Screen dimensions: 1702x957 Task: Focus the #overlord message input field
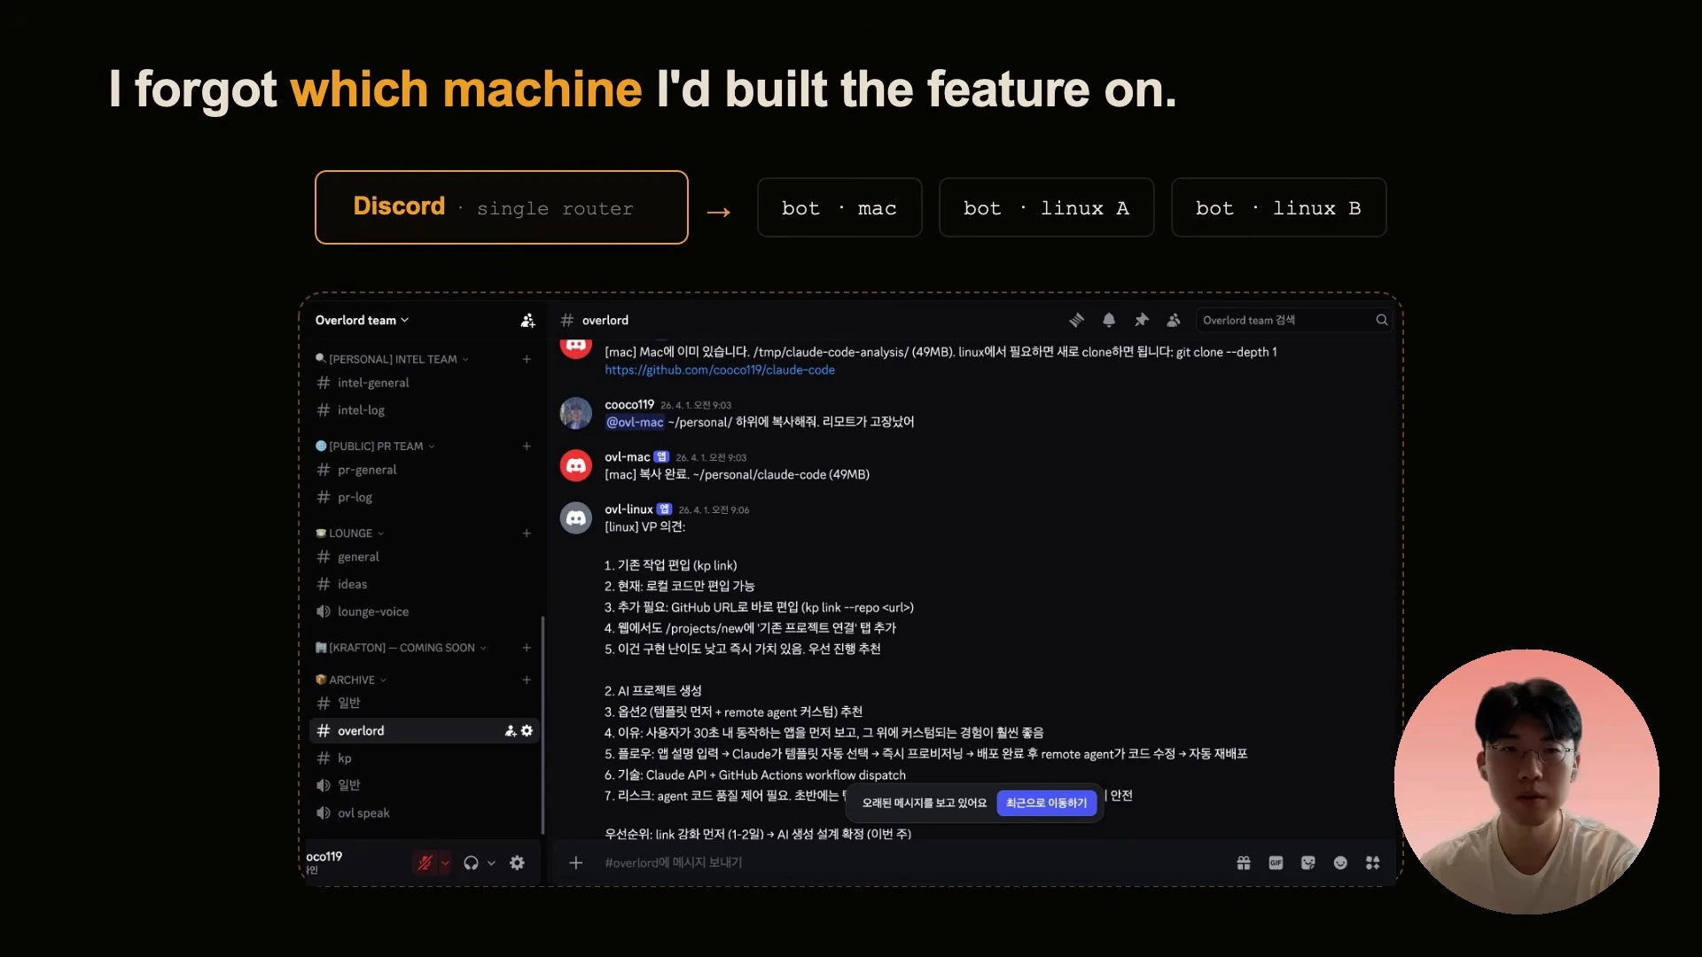tap(913, 863)
